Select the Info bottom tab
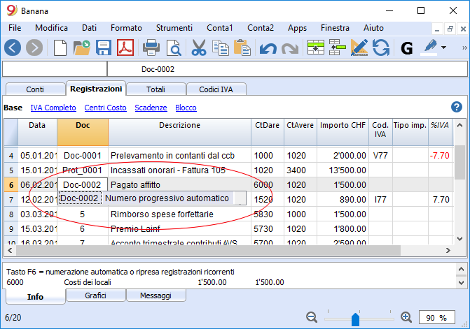This screenshot has height=329, width=470. coord(35,297)
